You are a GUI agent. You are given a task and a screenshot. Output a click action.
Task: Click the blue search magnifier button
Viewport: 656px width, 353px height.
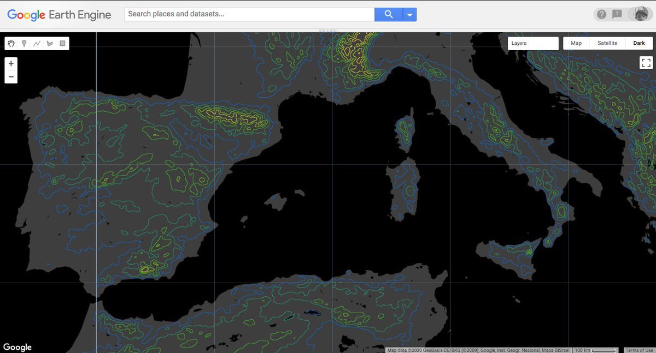point(389,15)
